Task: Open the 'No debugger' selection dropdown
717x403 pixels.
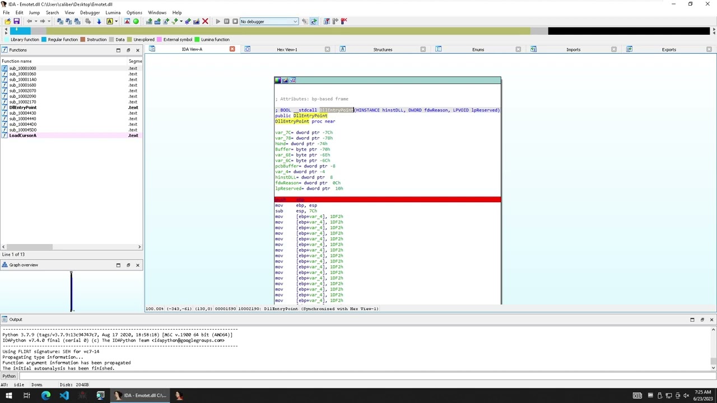Action: pyautogui.click(x=269, y=21)
